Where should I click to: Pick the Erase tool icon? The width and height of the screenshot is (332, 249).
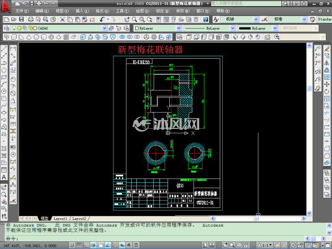coord(327,49)
